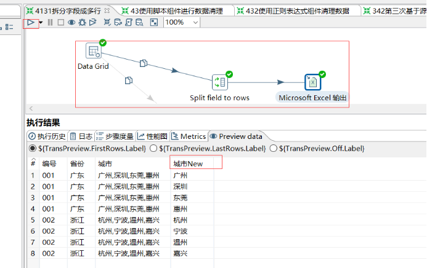Select the LastRows preview radio button
This screenshot has height=268, width=427.
(x=153, y=149)
